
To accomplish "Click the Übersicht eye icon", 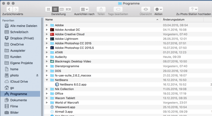I will click(x=145, y=9).
